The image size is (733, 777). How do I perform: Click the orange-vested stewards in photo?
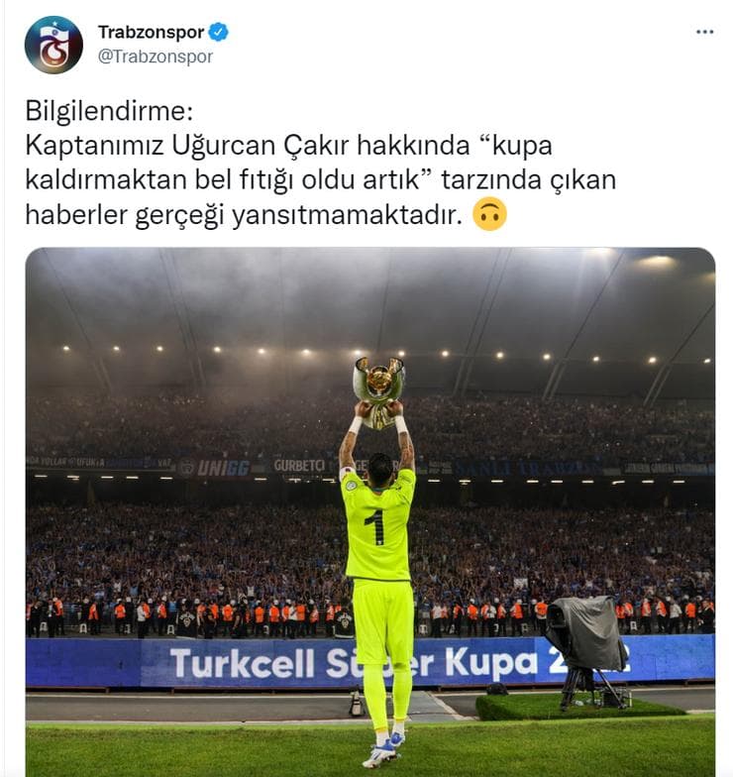coord(370,614)
